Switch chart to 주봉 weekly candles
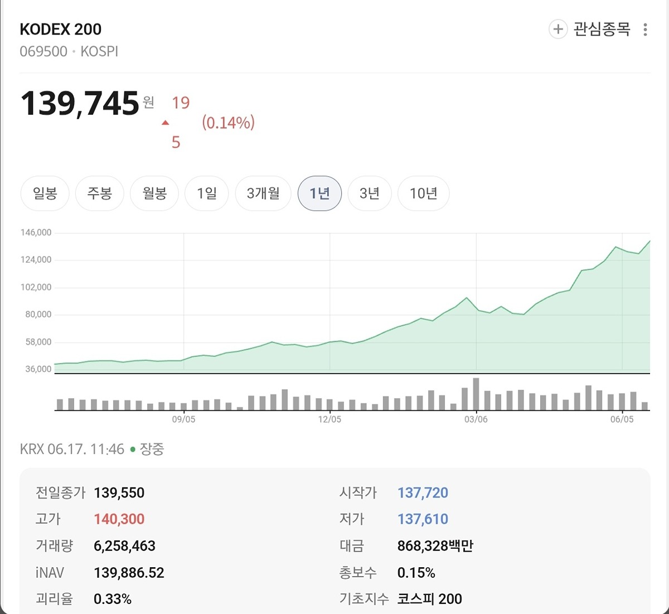 click(x=99, y=194)
